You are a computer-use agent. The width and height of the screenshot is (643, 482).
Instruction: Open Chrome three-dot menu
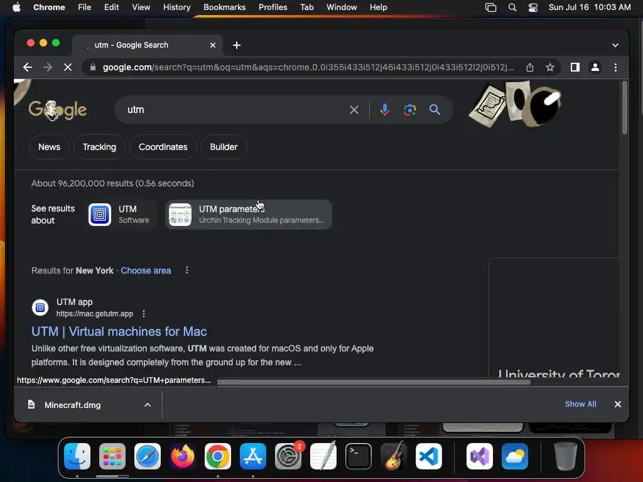[x=615, y=67]
